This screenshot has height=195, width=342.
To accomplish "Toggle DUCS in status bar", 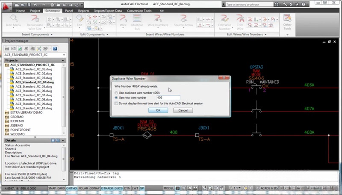I will click(x=118, y=188).
